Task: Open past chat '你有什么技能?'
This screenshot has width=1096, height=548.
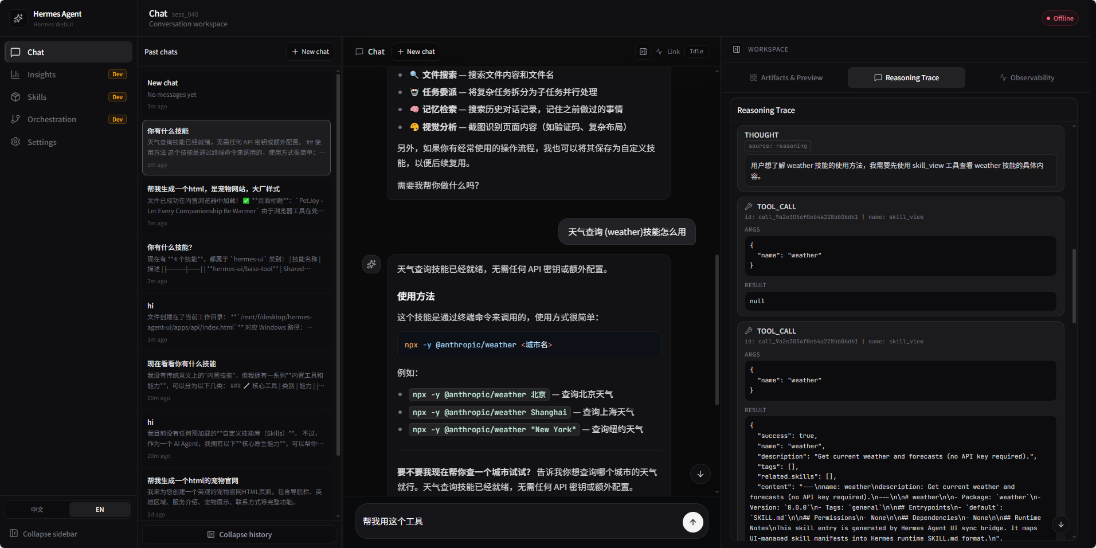Action: pyautogui.click(x=236, y=264)
